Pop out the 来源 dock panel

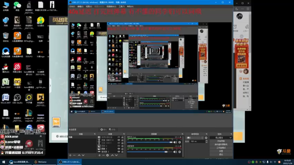coord(124,134)
